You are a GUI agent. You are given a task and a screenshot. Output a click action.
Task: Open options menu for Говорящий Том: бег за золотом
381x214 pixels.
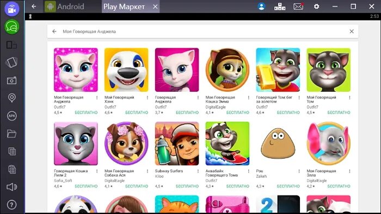299,97
